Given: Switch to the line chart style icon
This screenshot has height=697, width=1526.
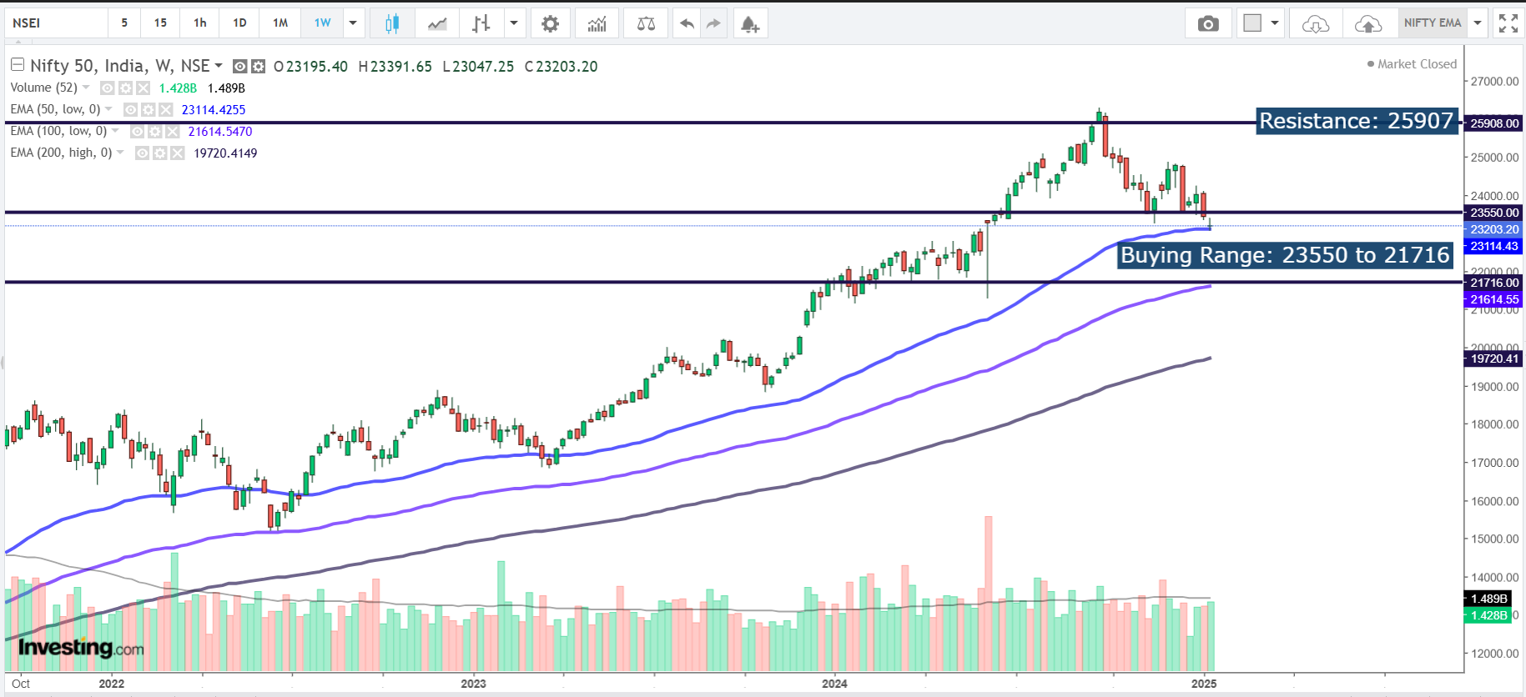Looking at the screenshot, I should click(x=437, y=23).
